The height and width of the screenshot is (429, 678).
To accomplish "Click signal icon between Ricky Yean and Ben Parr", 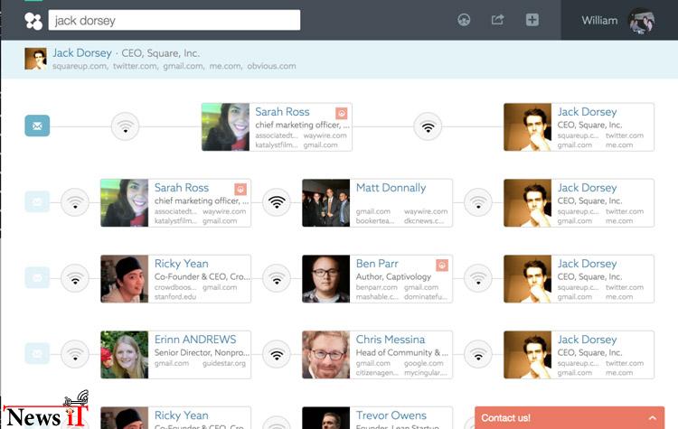I will 277,279.
